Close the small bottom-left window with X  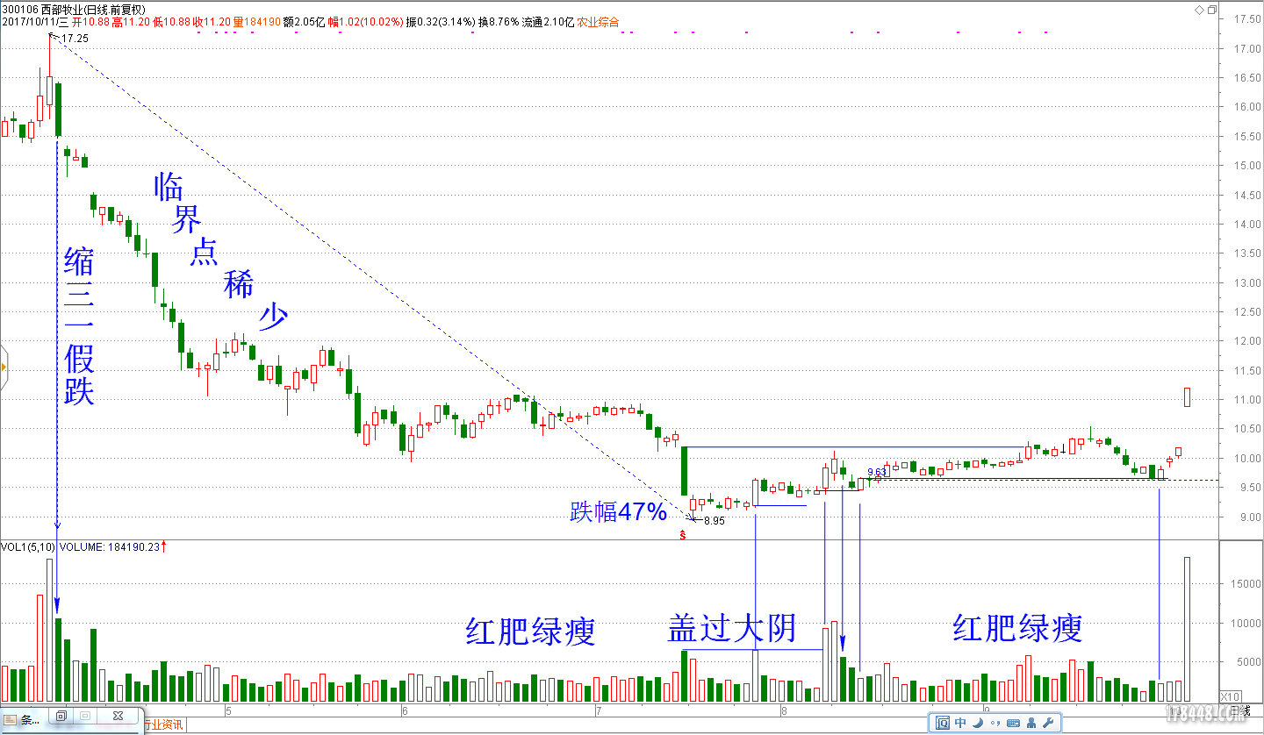[x=118, y=716]
